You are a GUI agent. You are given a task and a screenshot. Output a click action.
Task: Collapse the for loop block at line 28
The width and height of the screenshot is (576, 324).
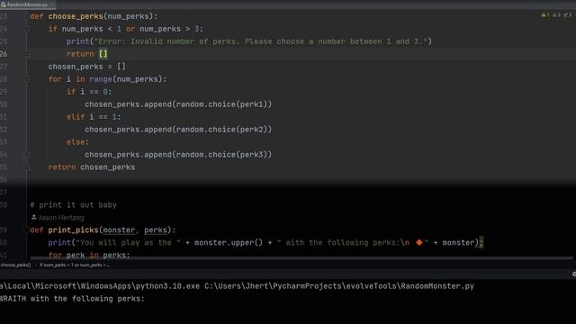click(x=26, y=79)
